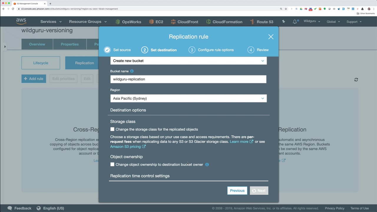
Task: Reload the page in the browser
Action: (13, 9)
